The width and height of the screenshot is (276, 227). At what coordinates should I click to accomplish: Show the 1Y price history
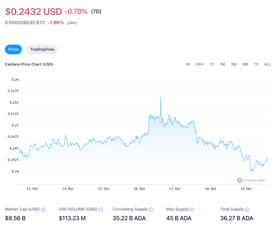click(256, 64)
